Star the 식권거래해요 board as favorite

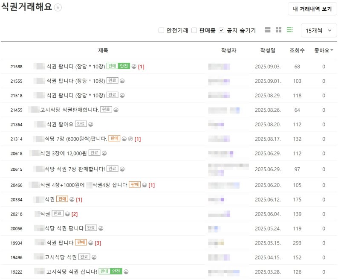(x=58, y=8)
